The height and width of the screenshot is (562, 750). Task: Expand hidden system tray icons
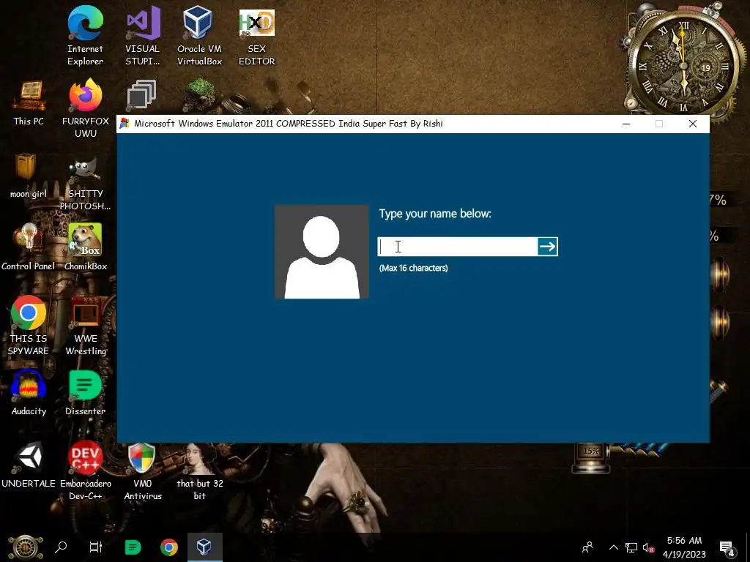(x=614, y=547)
